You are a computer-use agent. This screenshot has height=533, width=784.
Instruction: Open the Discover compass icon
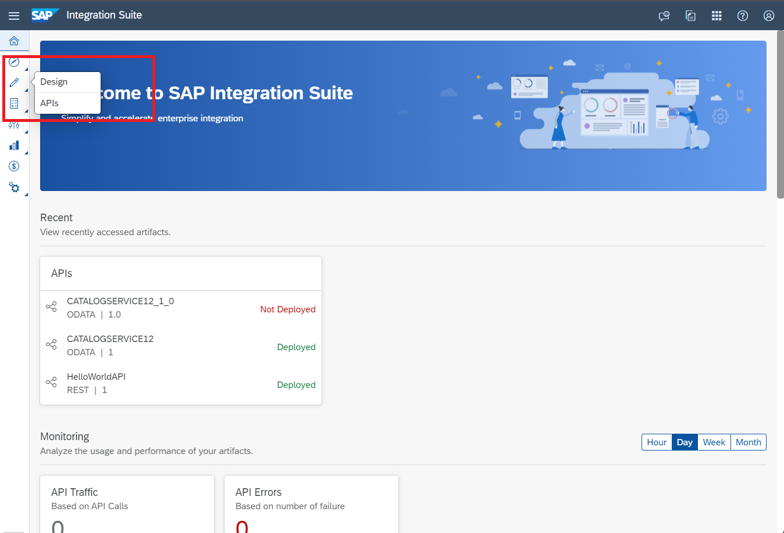tap(14, 62)
